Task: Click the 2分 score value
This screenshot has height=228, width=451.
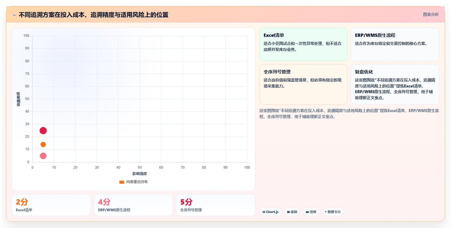Action: (22, 202)
